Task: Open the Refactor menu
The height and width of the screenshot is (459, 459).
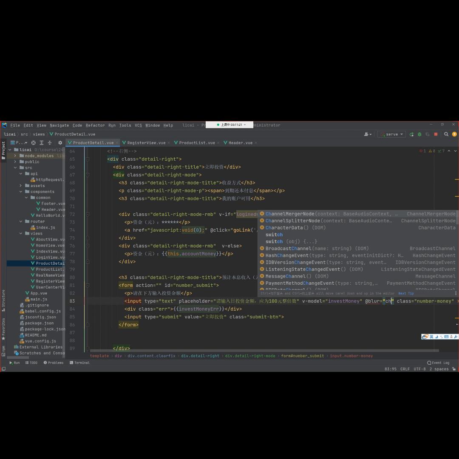Action: 95,125
